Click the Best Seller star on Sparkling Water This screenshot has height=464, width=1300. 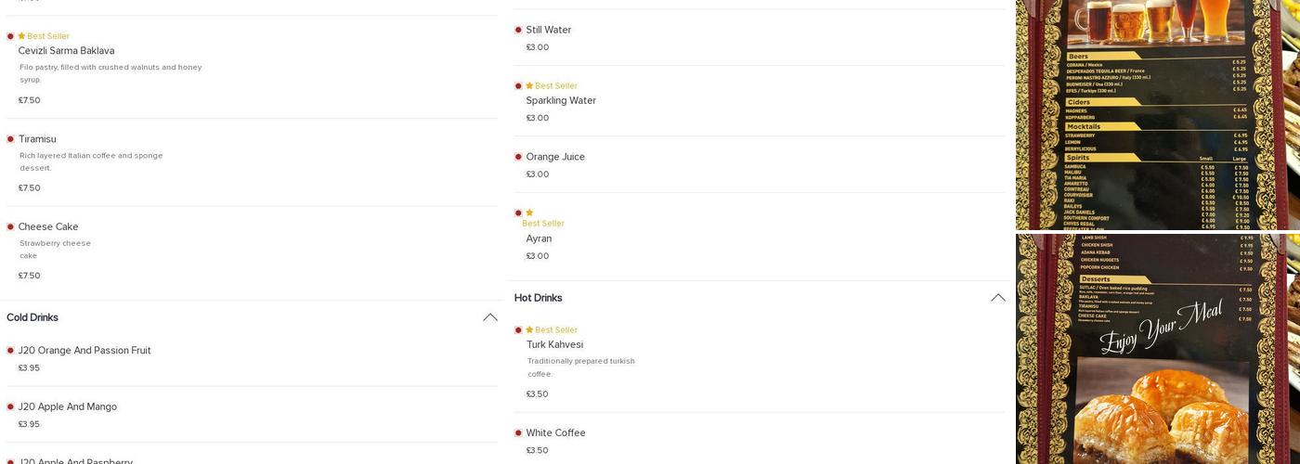tap(529, 86)
